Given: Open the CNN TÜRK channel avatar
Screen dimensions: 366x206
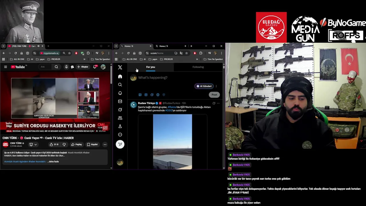Looking at the screenshot, I should click(5, 144).
